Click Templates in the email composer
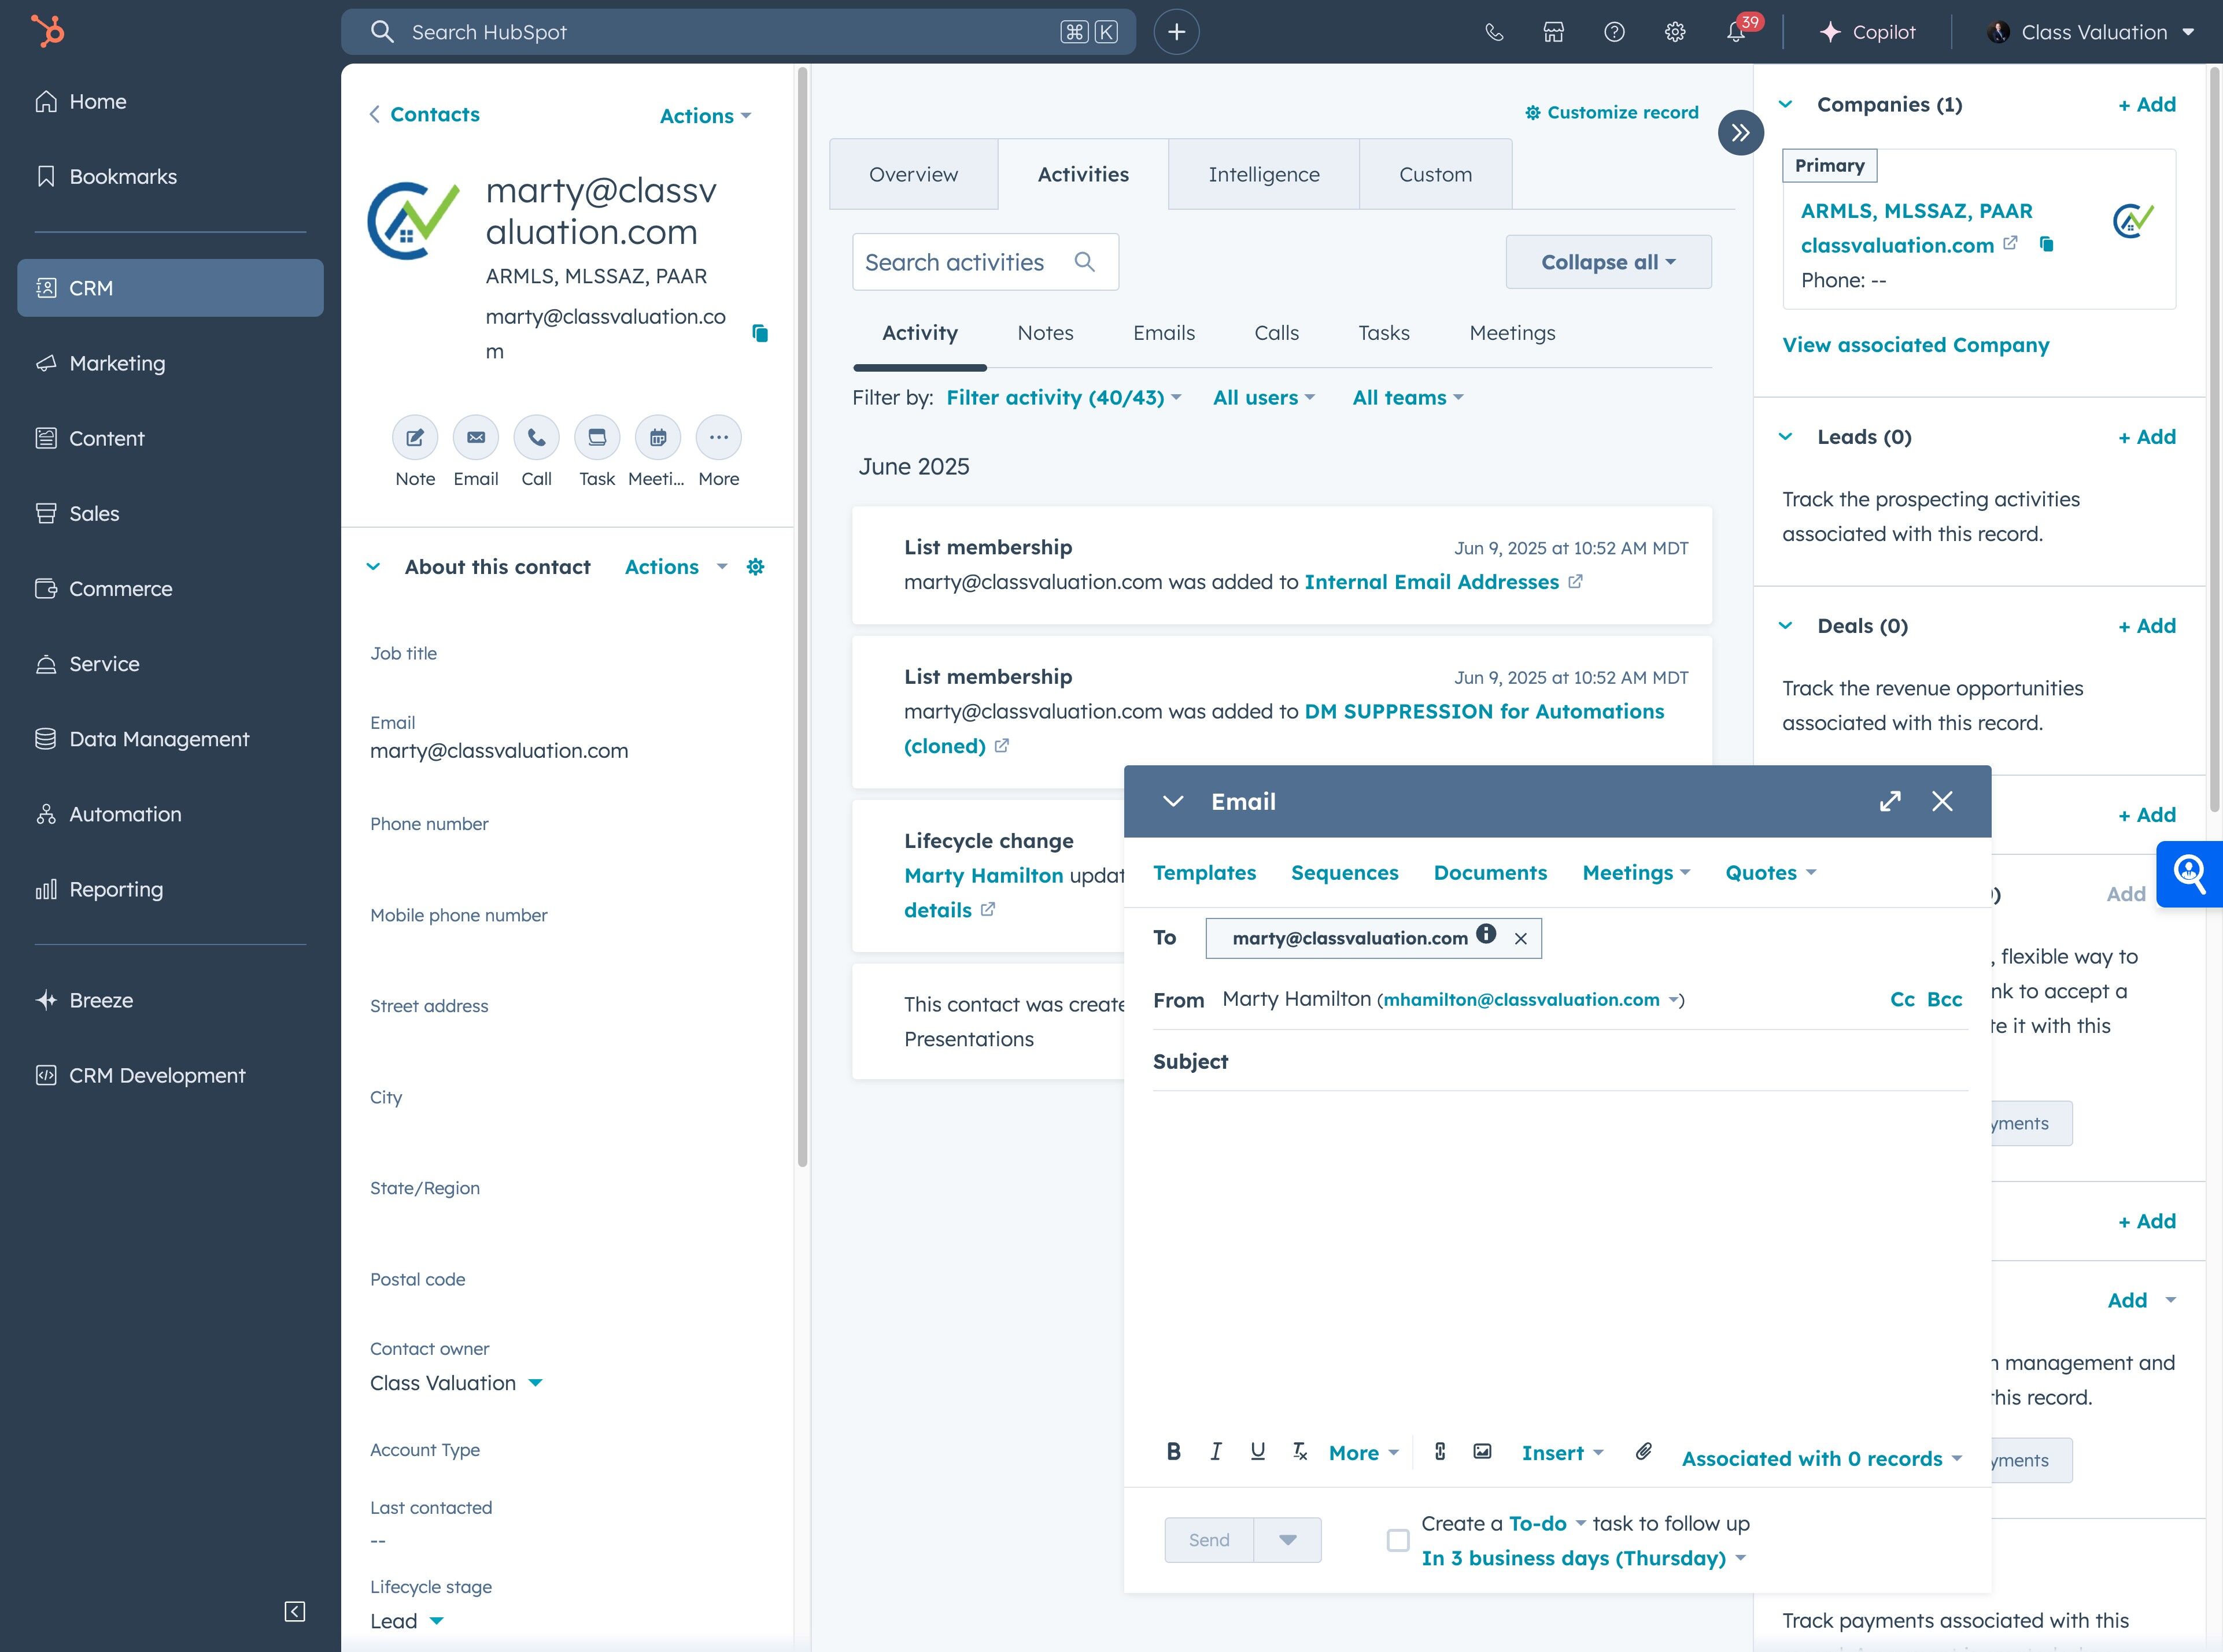This screenshot has width=2223, height=1652. 1203,873
